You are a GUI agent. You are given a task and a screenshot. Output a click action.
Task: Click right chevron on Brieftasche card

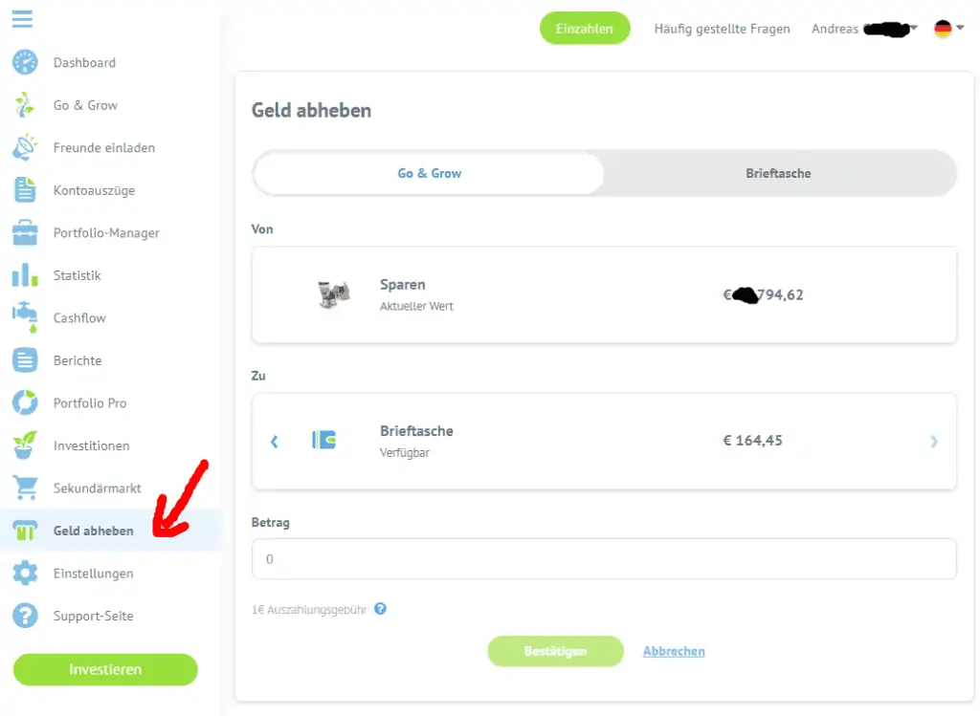tap(934, 442)
